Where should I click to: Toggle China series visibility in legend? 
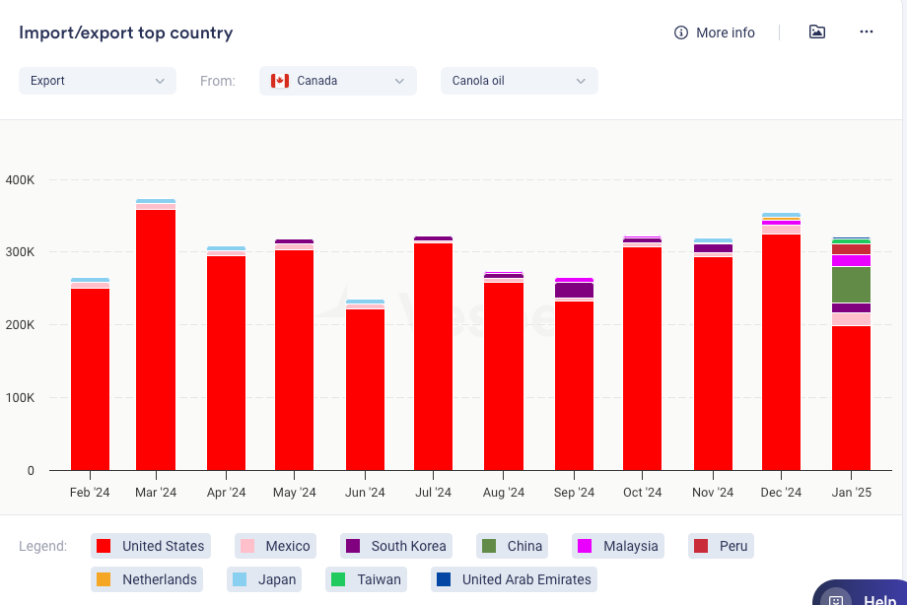pyautogui.click(x=512, y=546)
